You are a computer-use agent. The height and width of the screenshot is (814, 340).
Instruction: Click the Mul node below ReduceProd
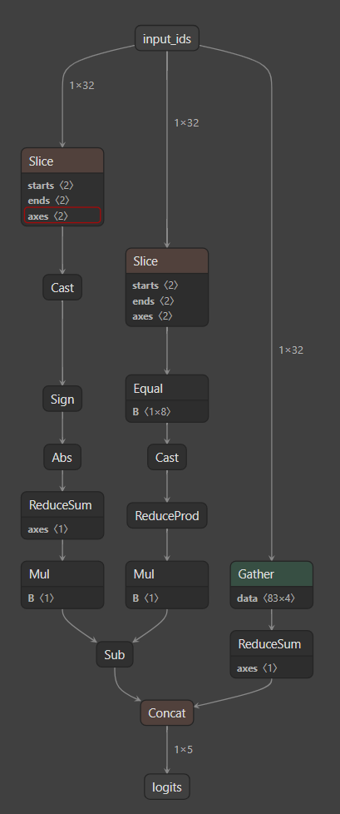tap(167, 574)
